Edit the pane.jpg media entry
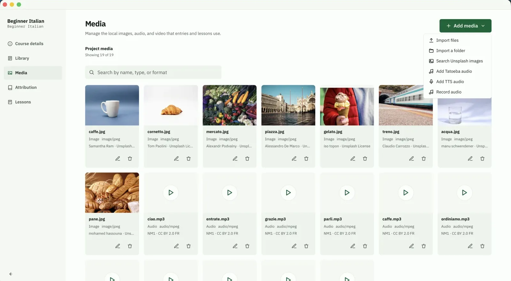The image size is (511, 281). pos(118,246)
